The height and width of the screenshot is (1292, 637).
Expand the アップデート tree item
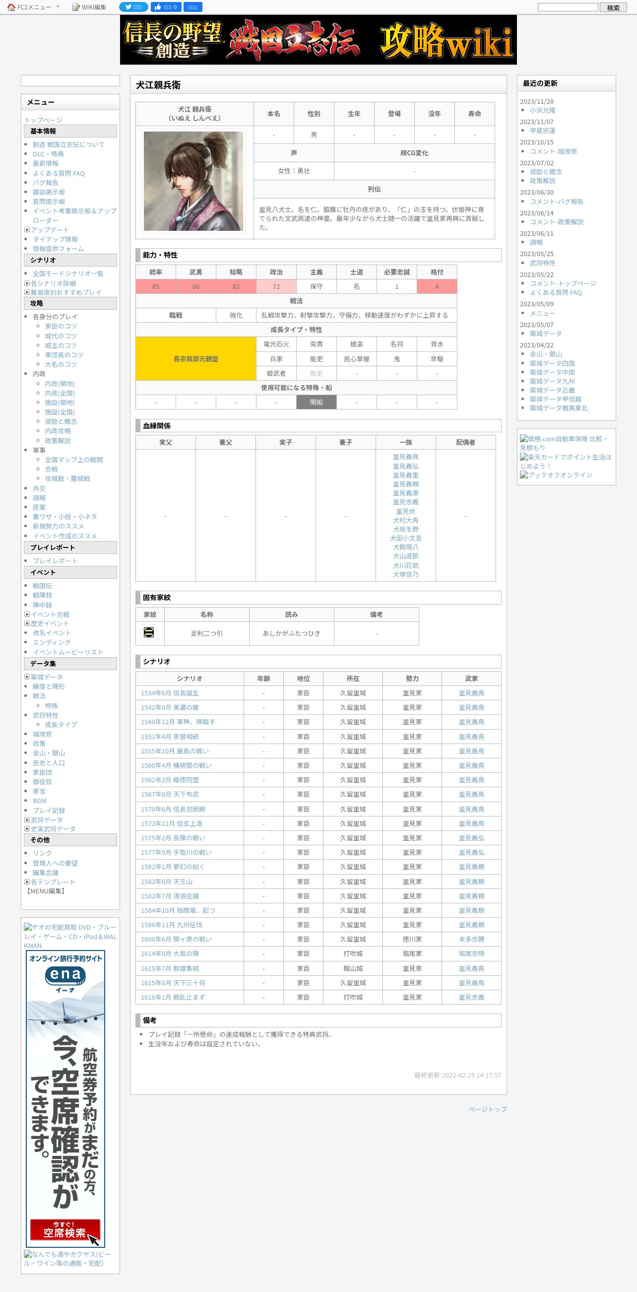click(27, 230)
